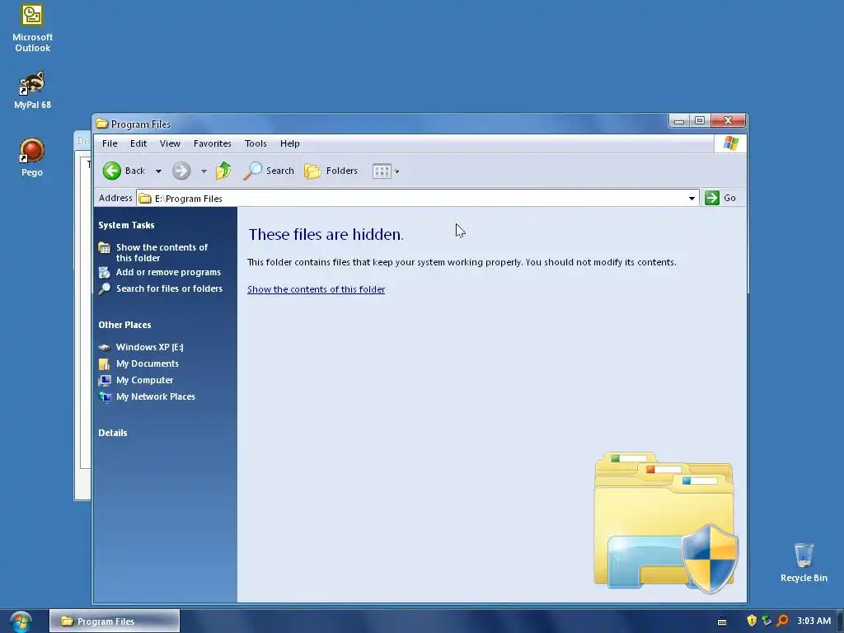Viewport: 844px width, 633px height.
Task: Choose Search for files or folders task
Action: point(161,288)
